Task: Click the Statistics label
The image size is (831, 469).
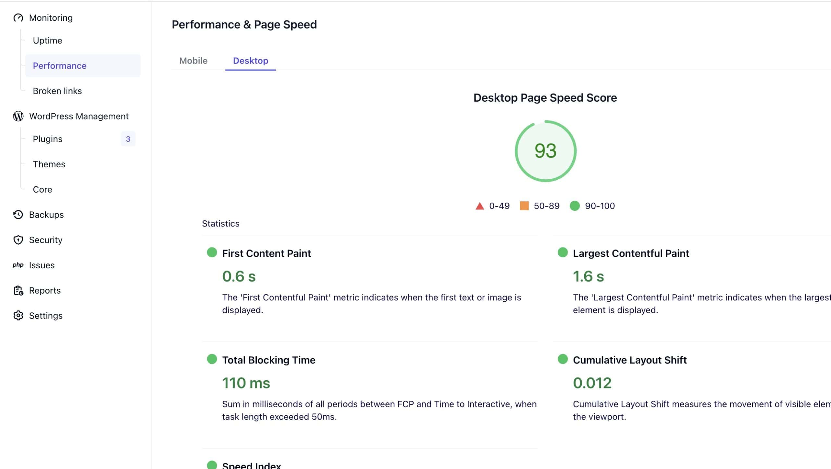Action: (x=220, y=223)
